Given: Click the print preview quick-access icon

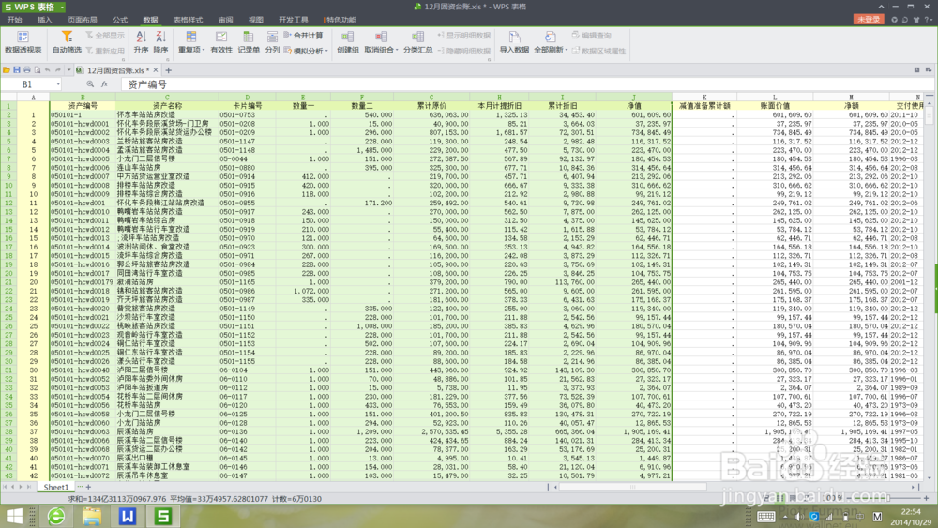Looking at the screenshot, I should 38,70.
